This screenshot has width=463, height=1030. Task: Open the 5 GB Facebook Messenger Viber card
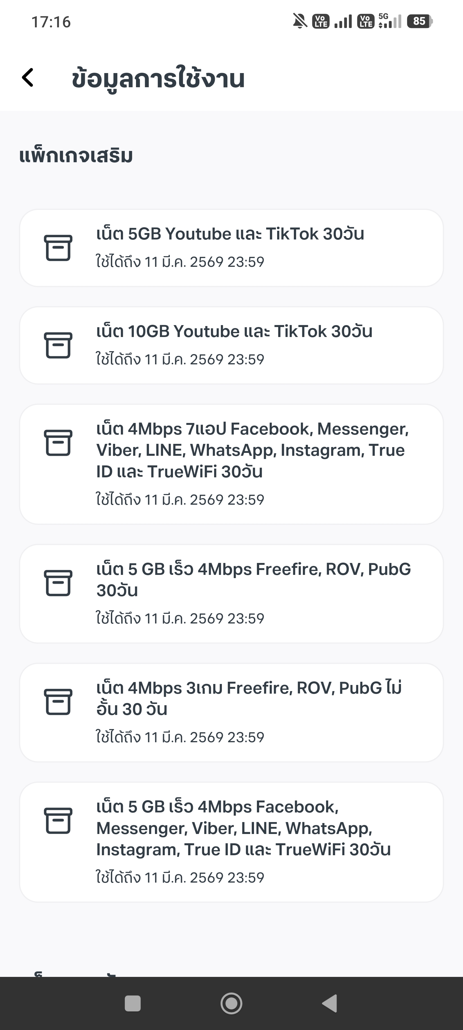[243, 828]
